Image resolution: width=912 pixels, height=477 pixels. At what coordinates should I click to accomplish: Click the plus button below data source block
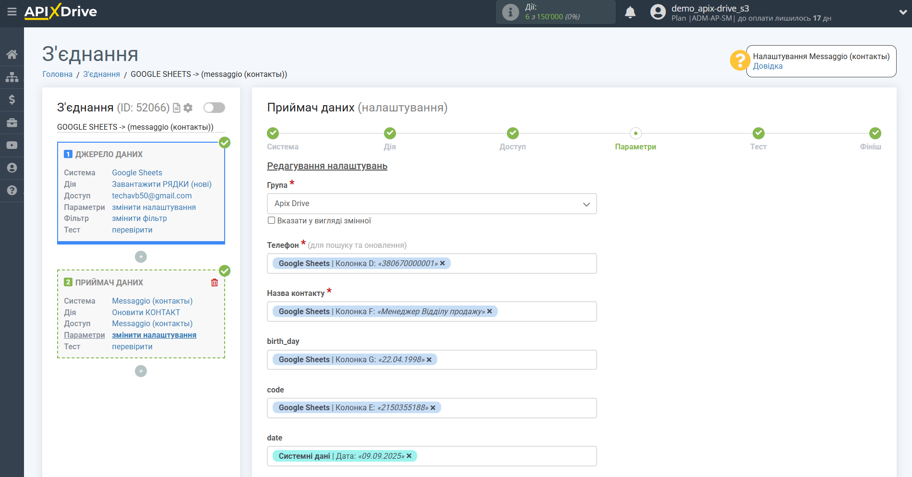(x=141, y=257)
